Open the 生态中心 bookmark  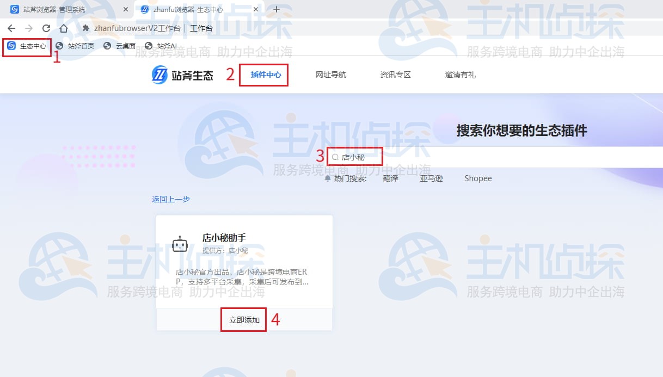tap(26, 45)
